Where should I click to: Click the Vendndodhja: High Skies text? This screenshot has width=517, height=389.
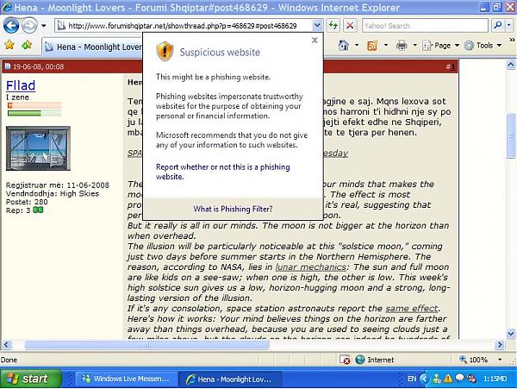point(53,193)
